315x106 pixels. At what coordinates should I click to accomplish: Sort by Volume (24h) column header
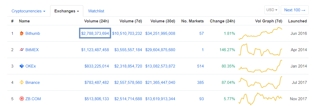(97, 21)
